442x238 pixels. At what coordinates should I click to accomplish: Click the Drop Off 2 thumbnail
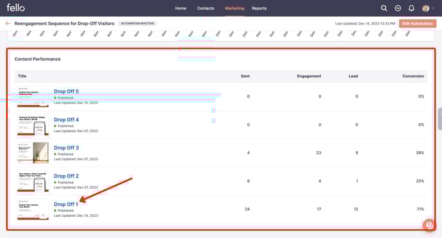pos(33,181)
